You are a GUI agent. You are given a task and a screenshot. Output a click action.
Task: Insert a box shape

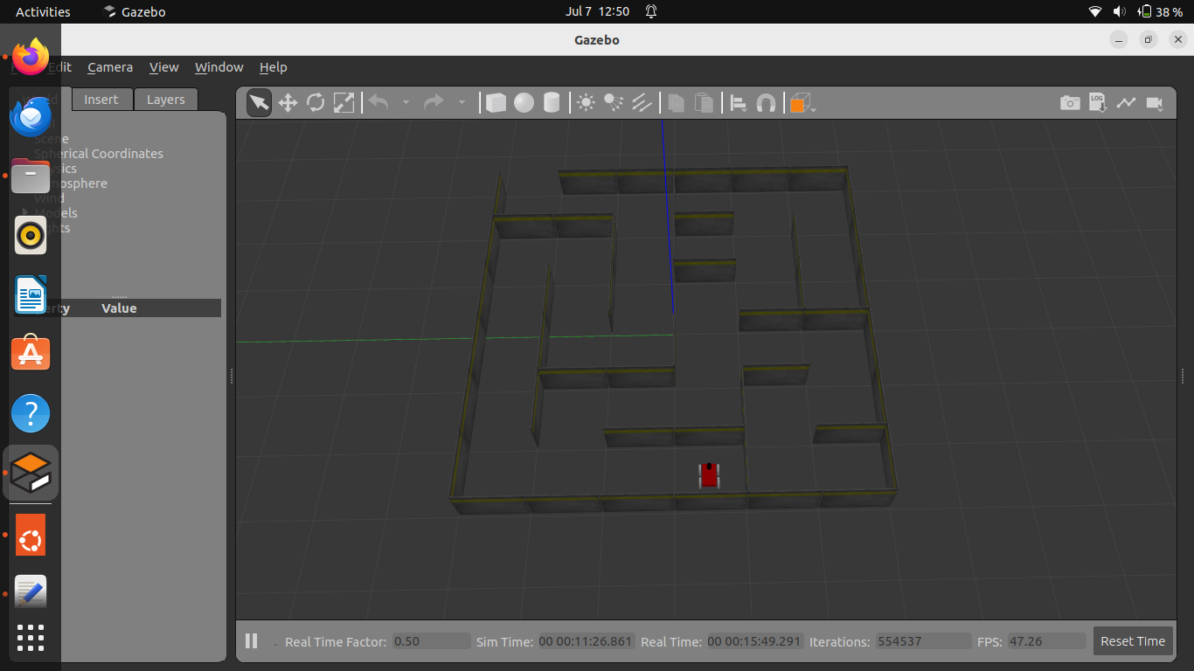[x=496, y=103]
